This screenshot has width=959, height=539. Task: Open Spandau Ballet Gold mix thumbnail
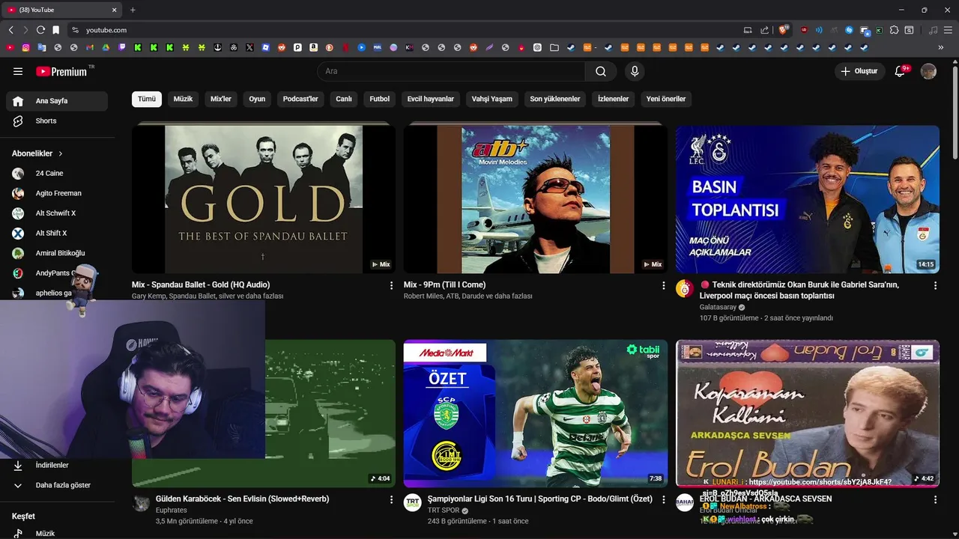click(264, 199)
